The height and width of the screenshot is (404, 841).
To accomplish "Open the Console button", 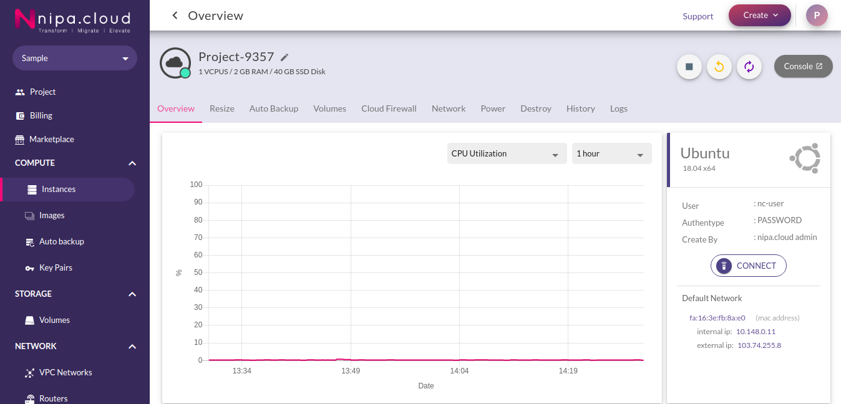I will [803, 66].
